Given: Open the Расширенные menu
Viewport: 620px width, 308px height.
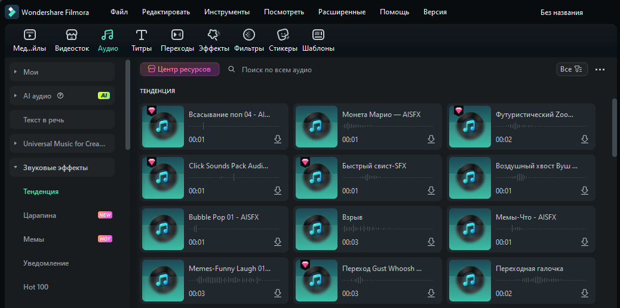Looking at the screenshot, I should [342, 13].
